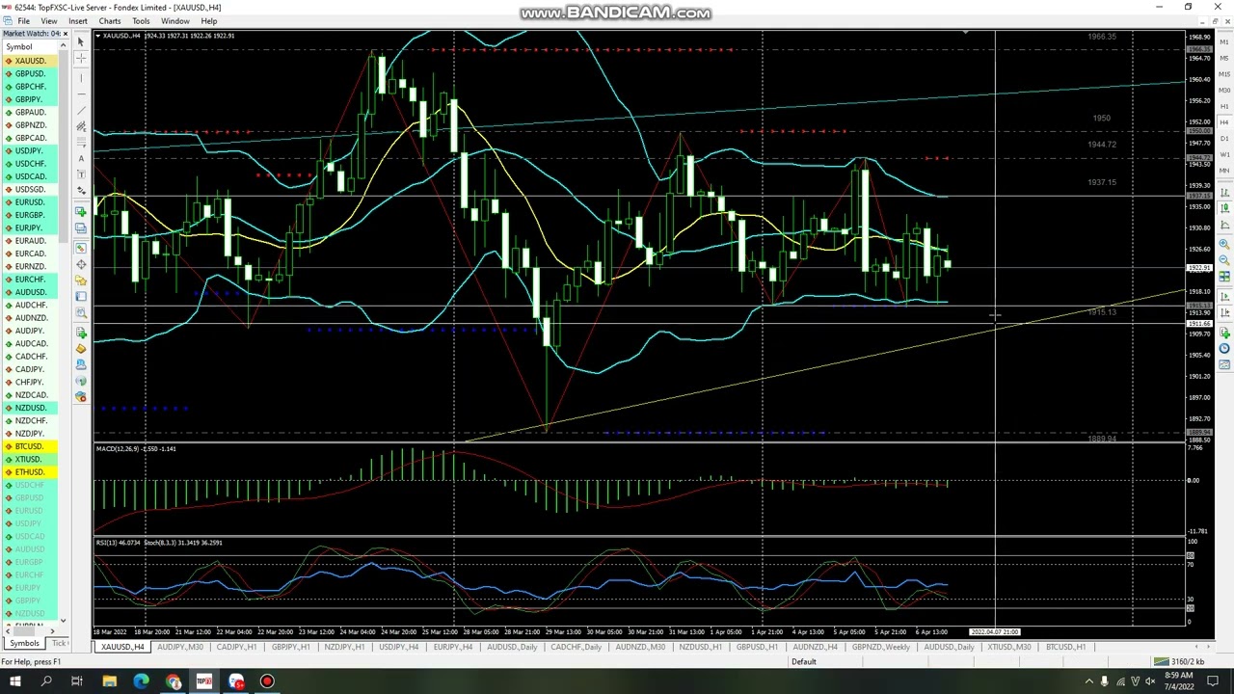This screenshot has height=694, width=1234.
Task: Open Google Chrome from taskbar
Action: (174, 682)
